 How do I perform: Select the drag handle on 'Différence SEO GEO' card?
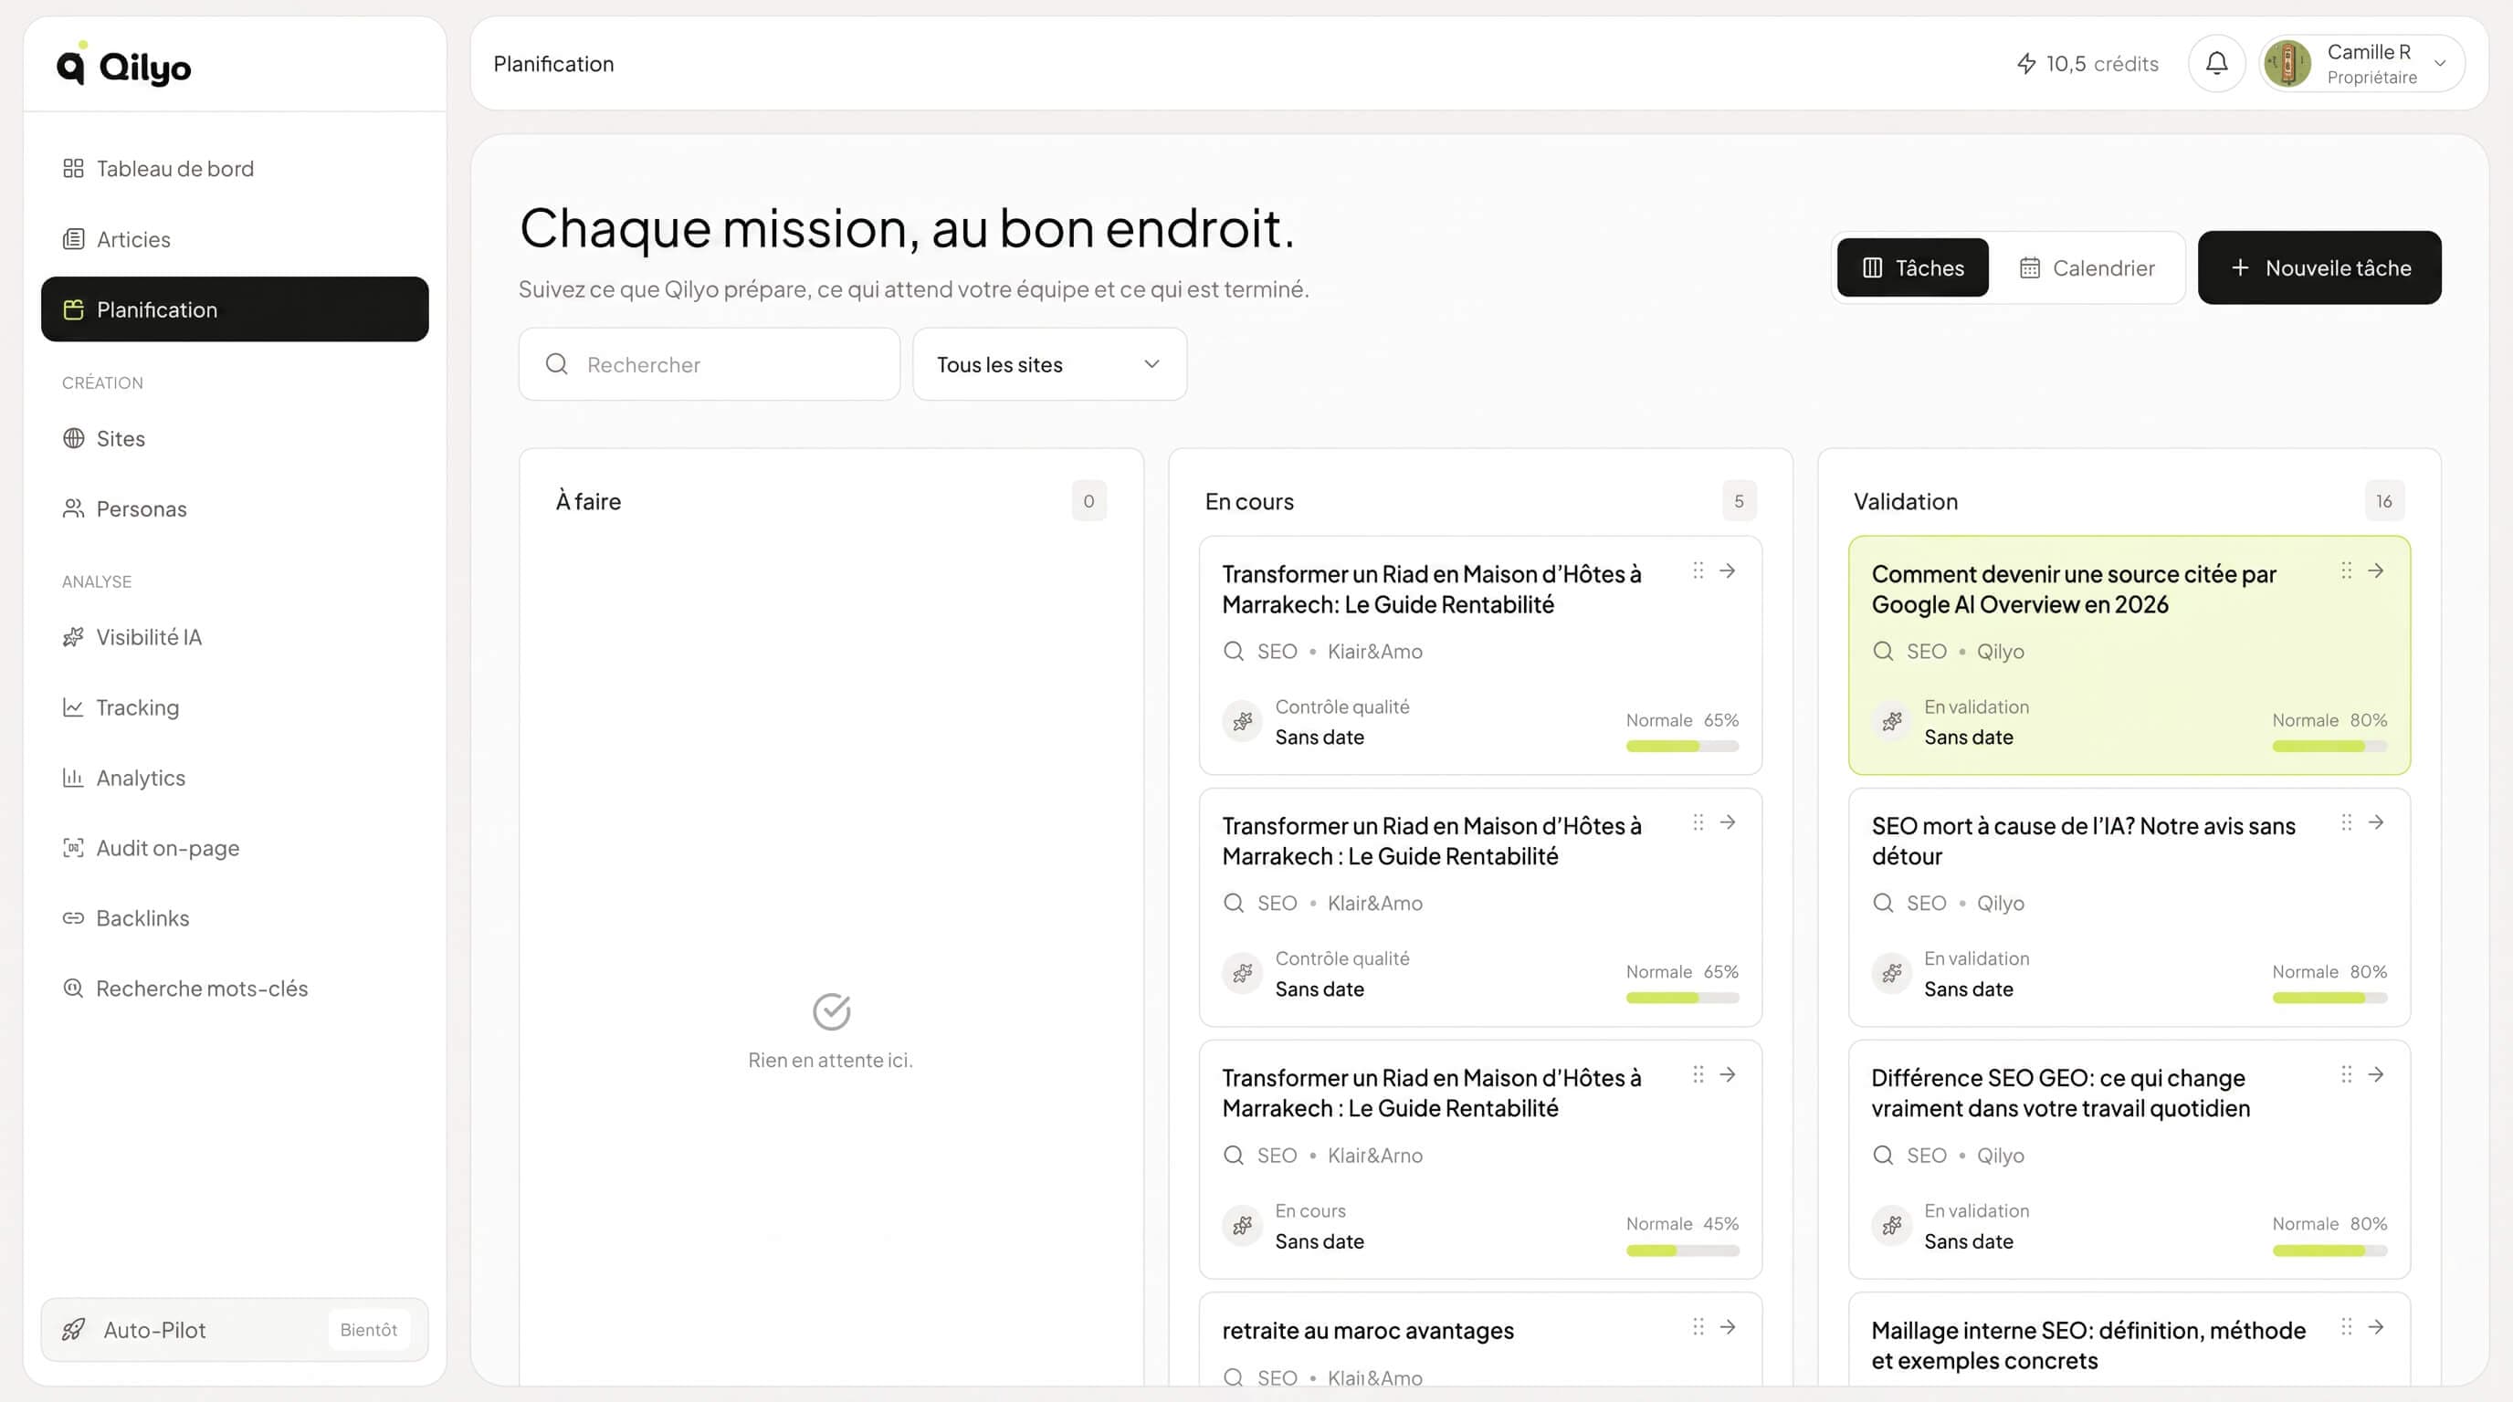pos(2346,1074)
